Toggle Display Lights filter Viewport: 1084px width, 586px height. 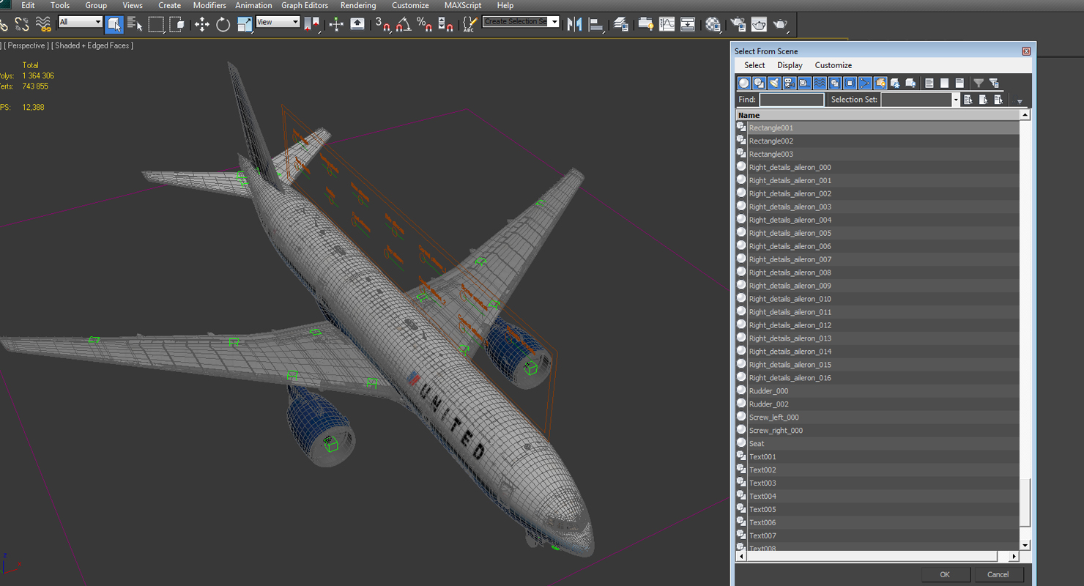[x=774, y=83]
